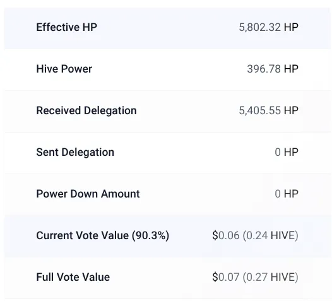Select the Power Down Amount 0 HP value
Screen dimensions: 332x301
[287, 194]
